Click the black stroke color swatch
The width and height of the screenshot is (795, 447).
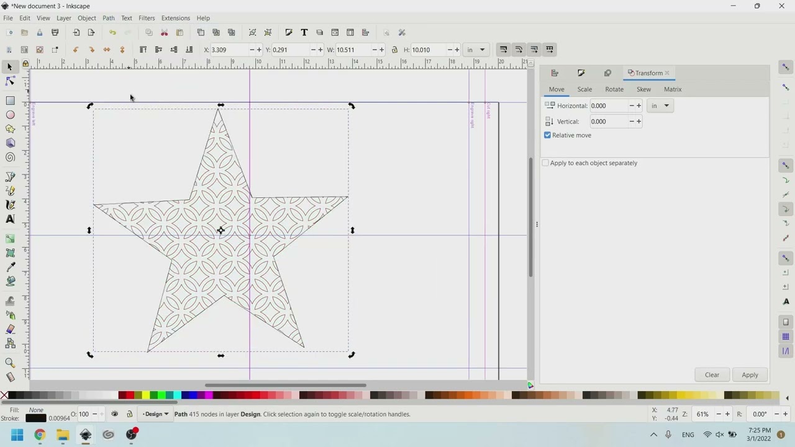point(35,418)
